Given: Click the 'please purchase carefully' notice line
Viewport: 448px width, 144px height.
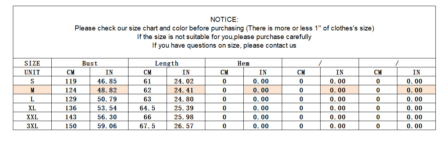Looking at the screenshot, I should pos(224,37).
